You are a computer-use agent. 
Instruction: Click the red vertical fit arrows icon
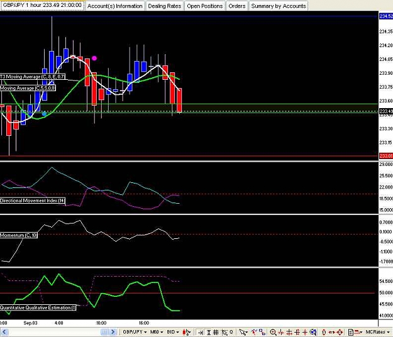(324, 332)
